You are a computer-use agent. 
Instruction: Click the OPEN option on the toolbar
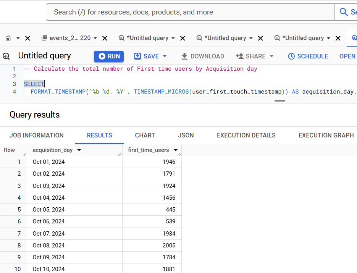347,56
